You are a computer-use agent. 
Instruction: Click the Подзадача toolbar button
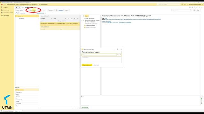pyautogui.click(x=51, y=10)
